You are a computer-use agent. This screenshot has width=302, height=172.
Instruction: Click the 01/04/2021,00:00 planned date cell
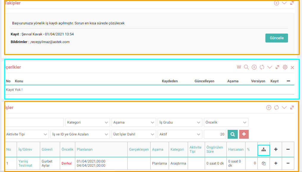pyautogui.click(x=91, y=161)
